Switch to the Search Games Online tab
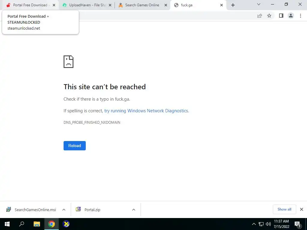Screen dimensions: 307x230 [143, 5]
